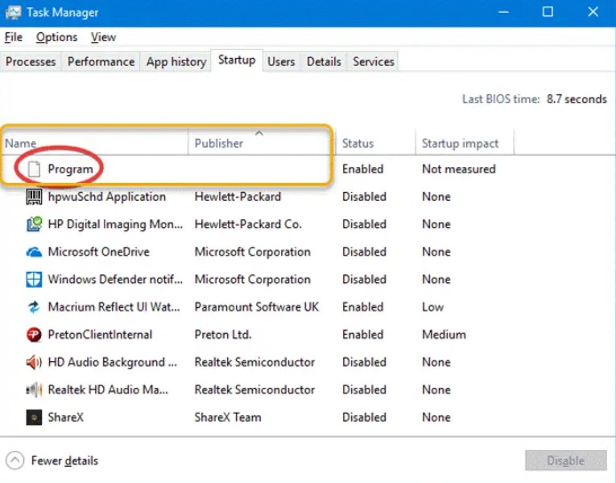Click the blank Program file icon

pos(34,169)
